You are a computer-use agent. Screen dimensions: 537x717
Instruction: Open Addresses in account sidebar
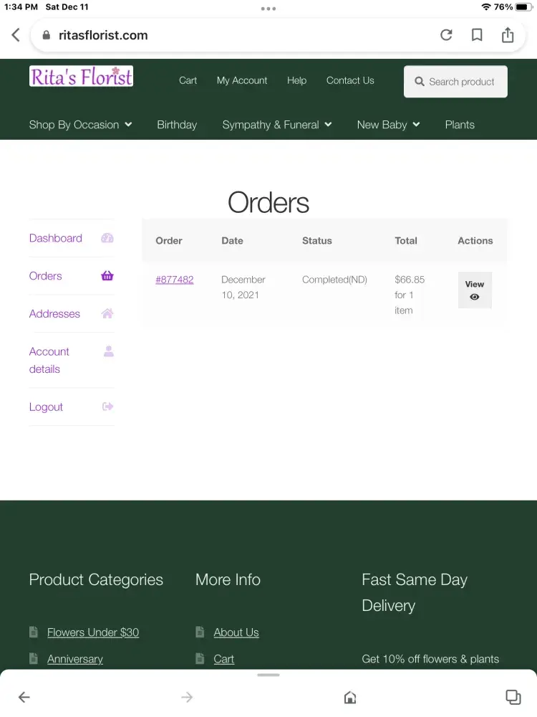[54, 314]
